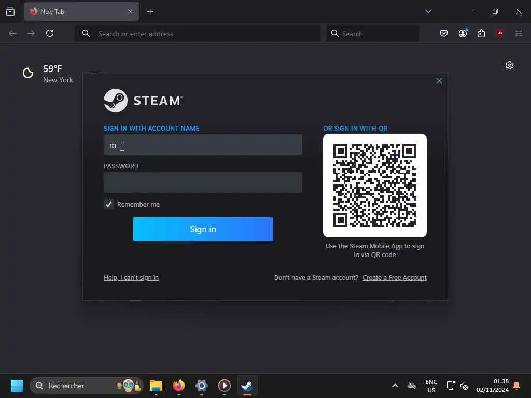
Task: Open the 59°F New York weather widget
Action: (x=48, y=74)
